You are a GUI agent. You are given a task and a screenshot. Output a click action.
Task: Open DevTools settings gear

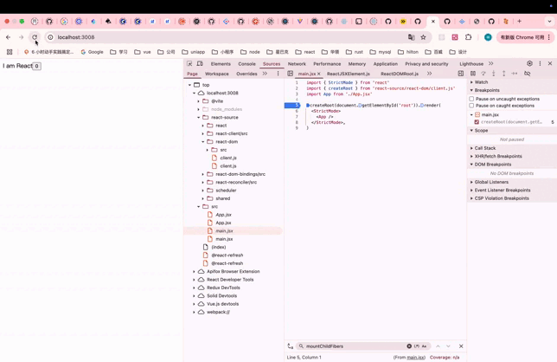[529, 63]
